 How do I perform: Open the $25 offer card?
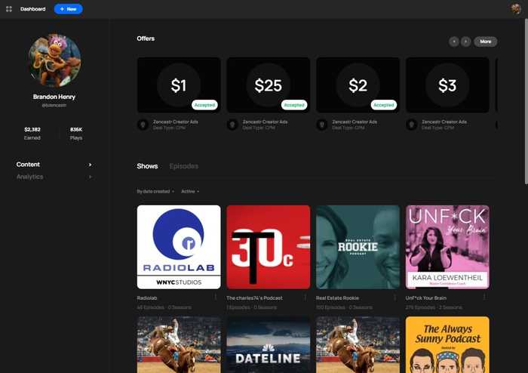pos(269,85)
